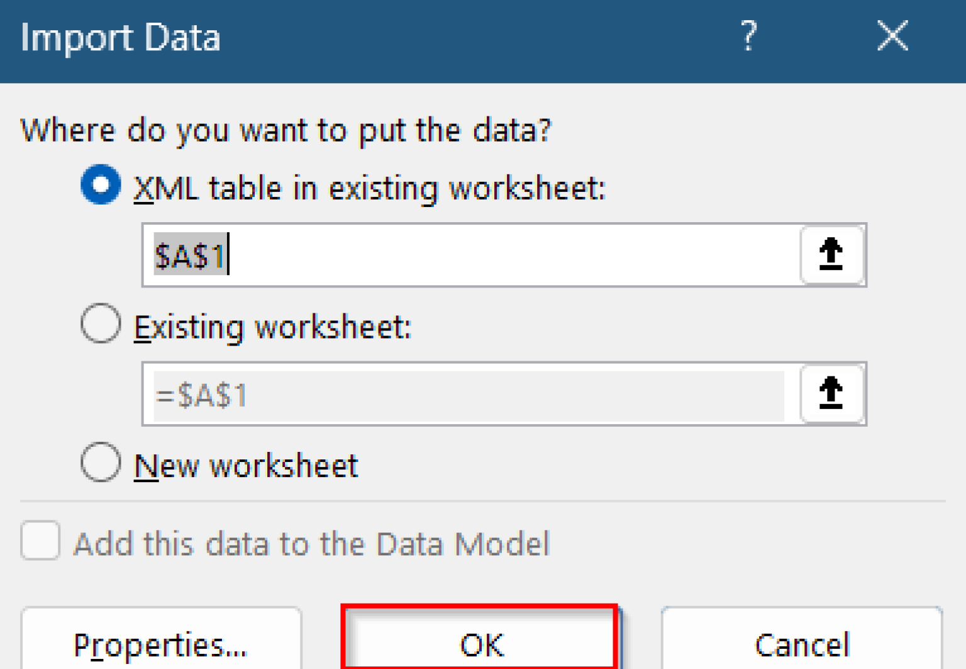The width and height of the screenshot is (966, 669).
Task: Click the Import Data title bar text
Action: click(120, 38)
